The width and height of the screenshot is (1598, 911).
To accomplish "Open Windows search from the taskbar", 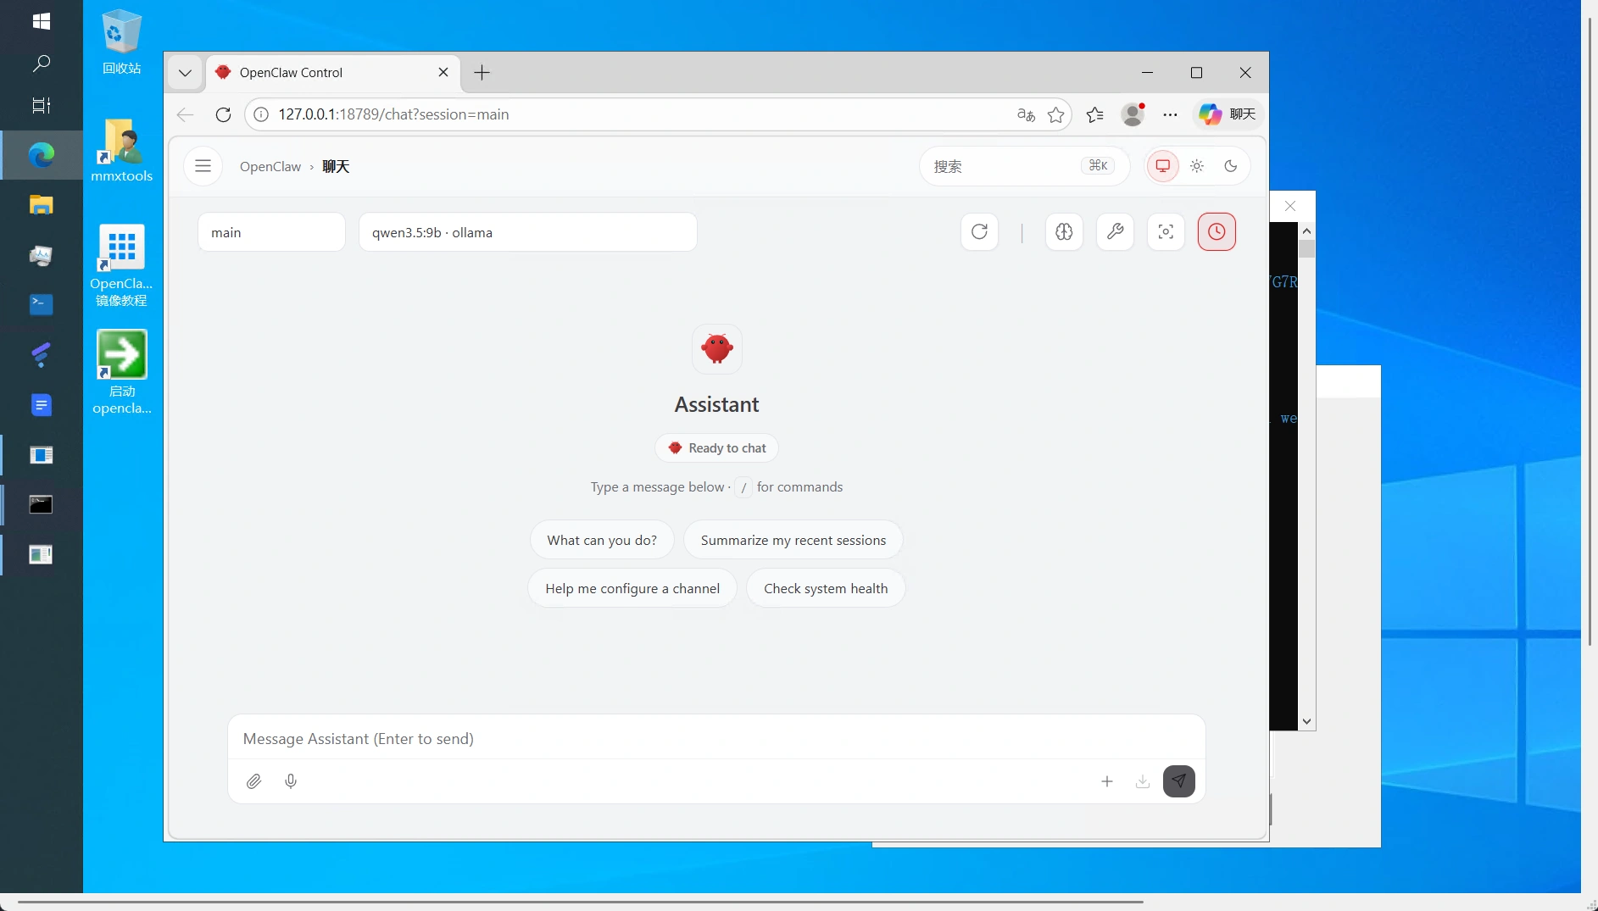I will pos(41,64).
